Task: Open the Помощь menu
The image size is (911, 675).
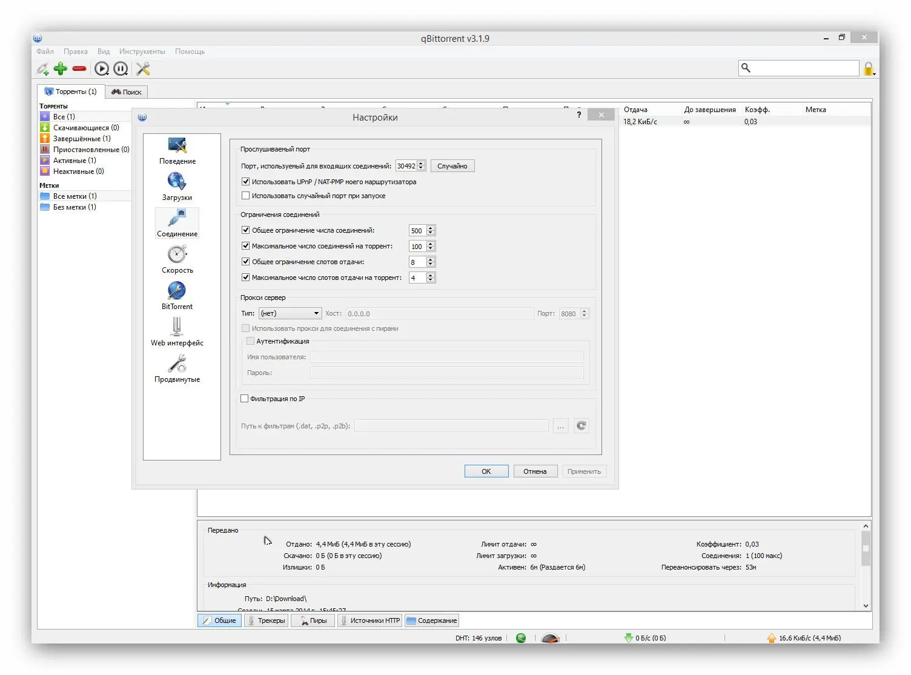Action: [190, 52]
